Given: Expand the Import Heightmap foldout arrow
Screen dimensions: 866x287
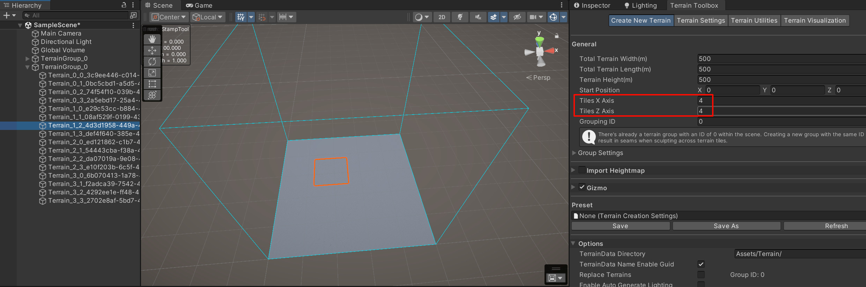Looking at the screenshot, I should click(x=573, y=170).
